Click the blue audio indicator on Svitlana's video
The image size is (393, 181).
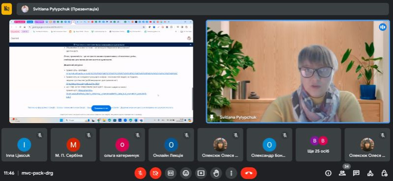(383, 27)
